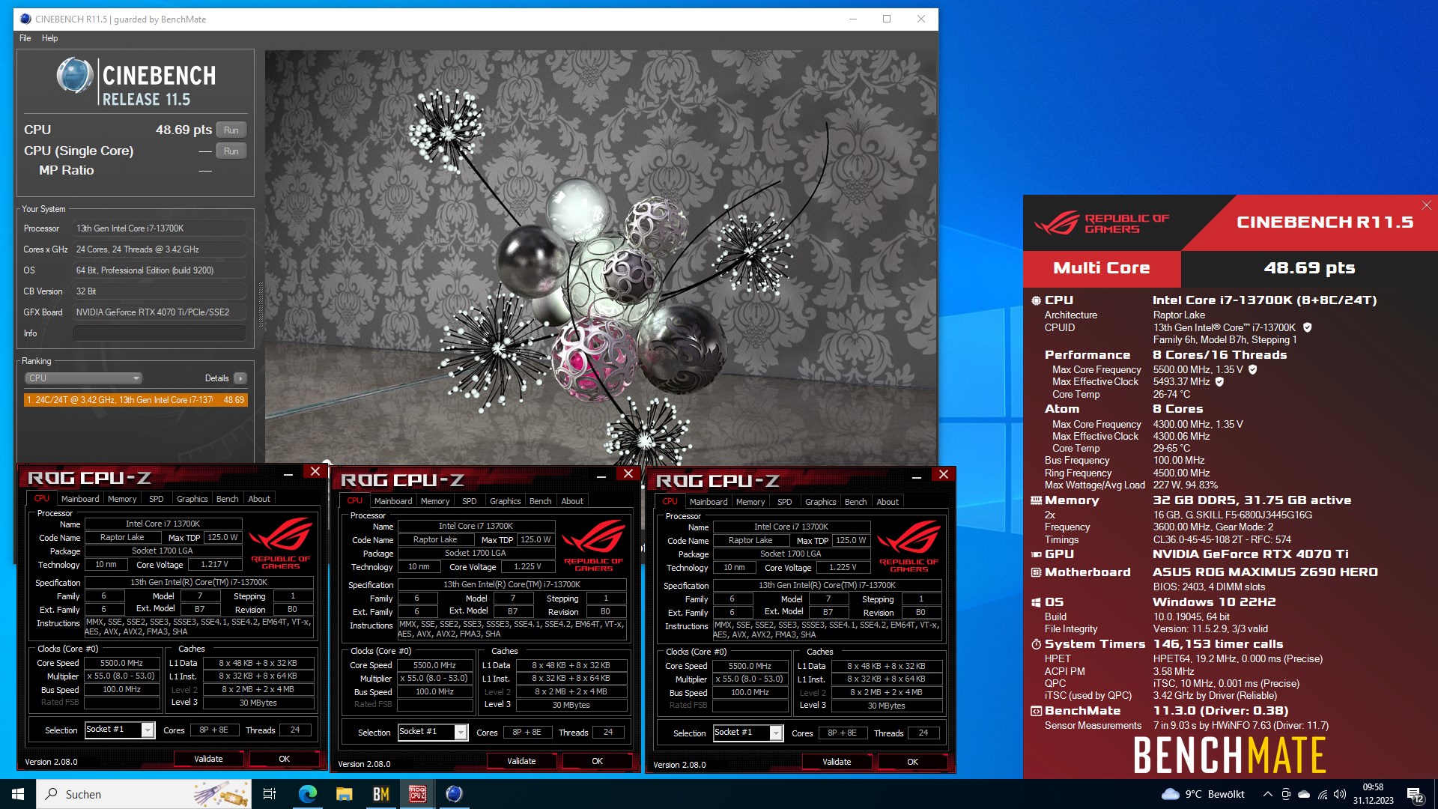Select the 24C/24T ranking entry row

136,400
